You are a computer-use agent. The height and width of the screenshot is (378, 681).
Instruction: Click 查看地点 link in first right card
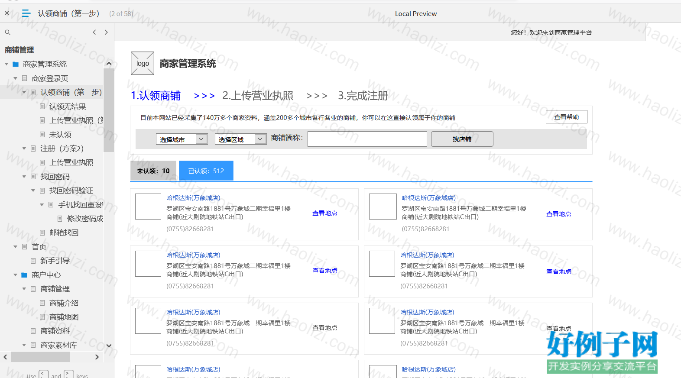point(558,214)
